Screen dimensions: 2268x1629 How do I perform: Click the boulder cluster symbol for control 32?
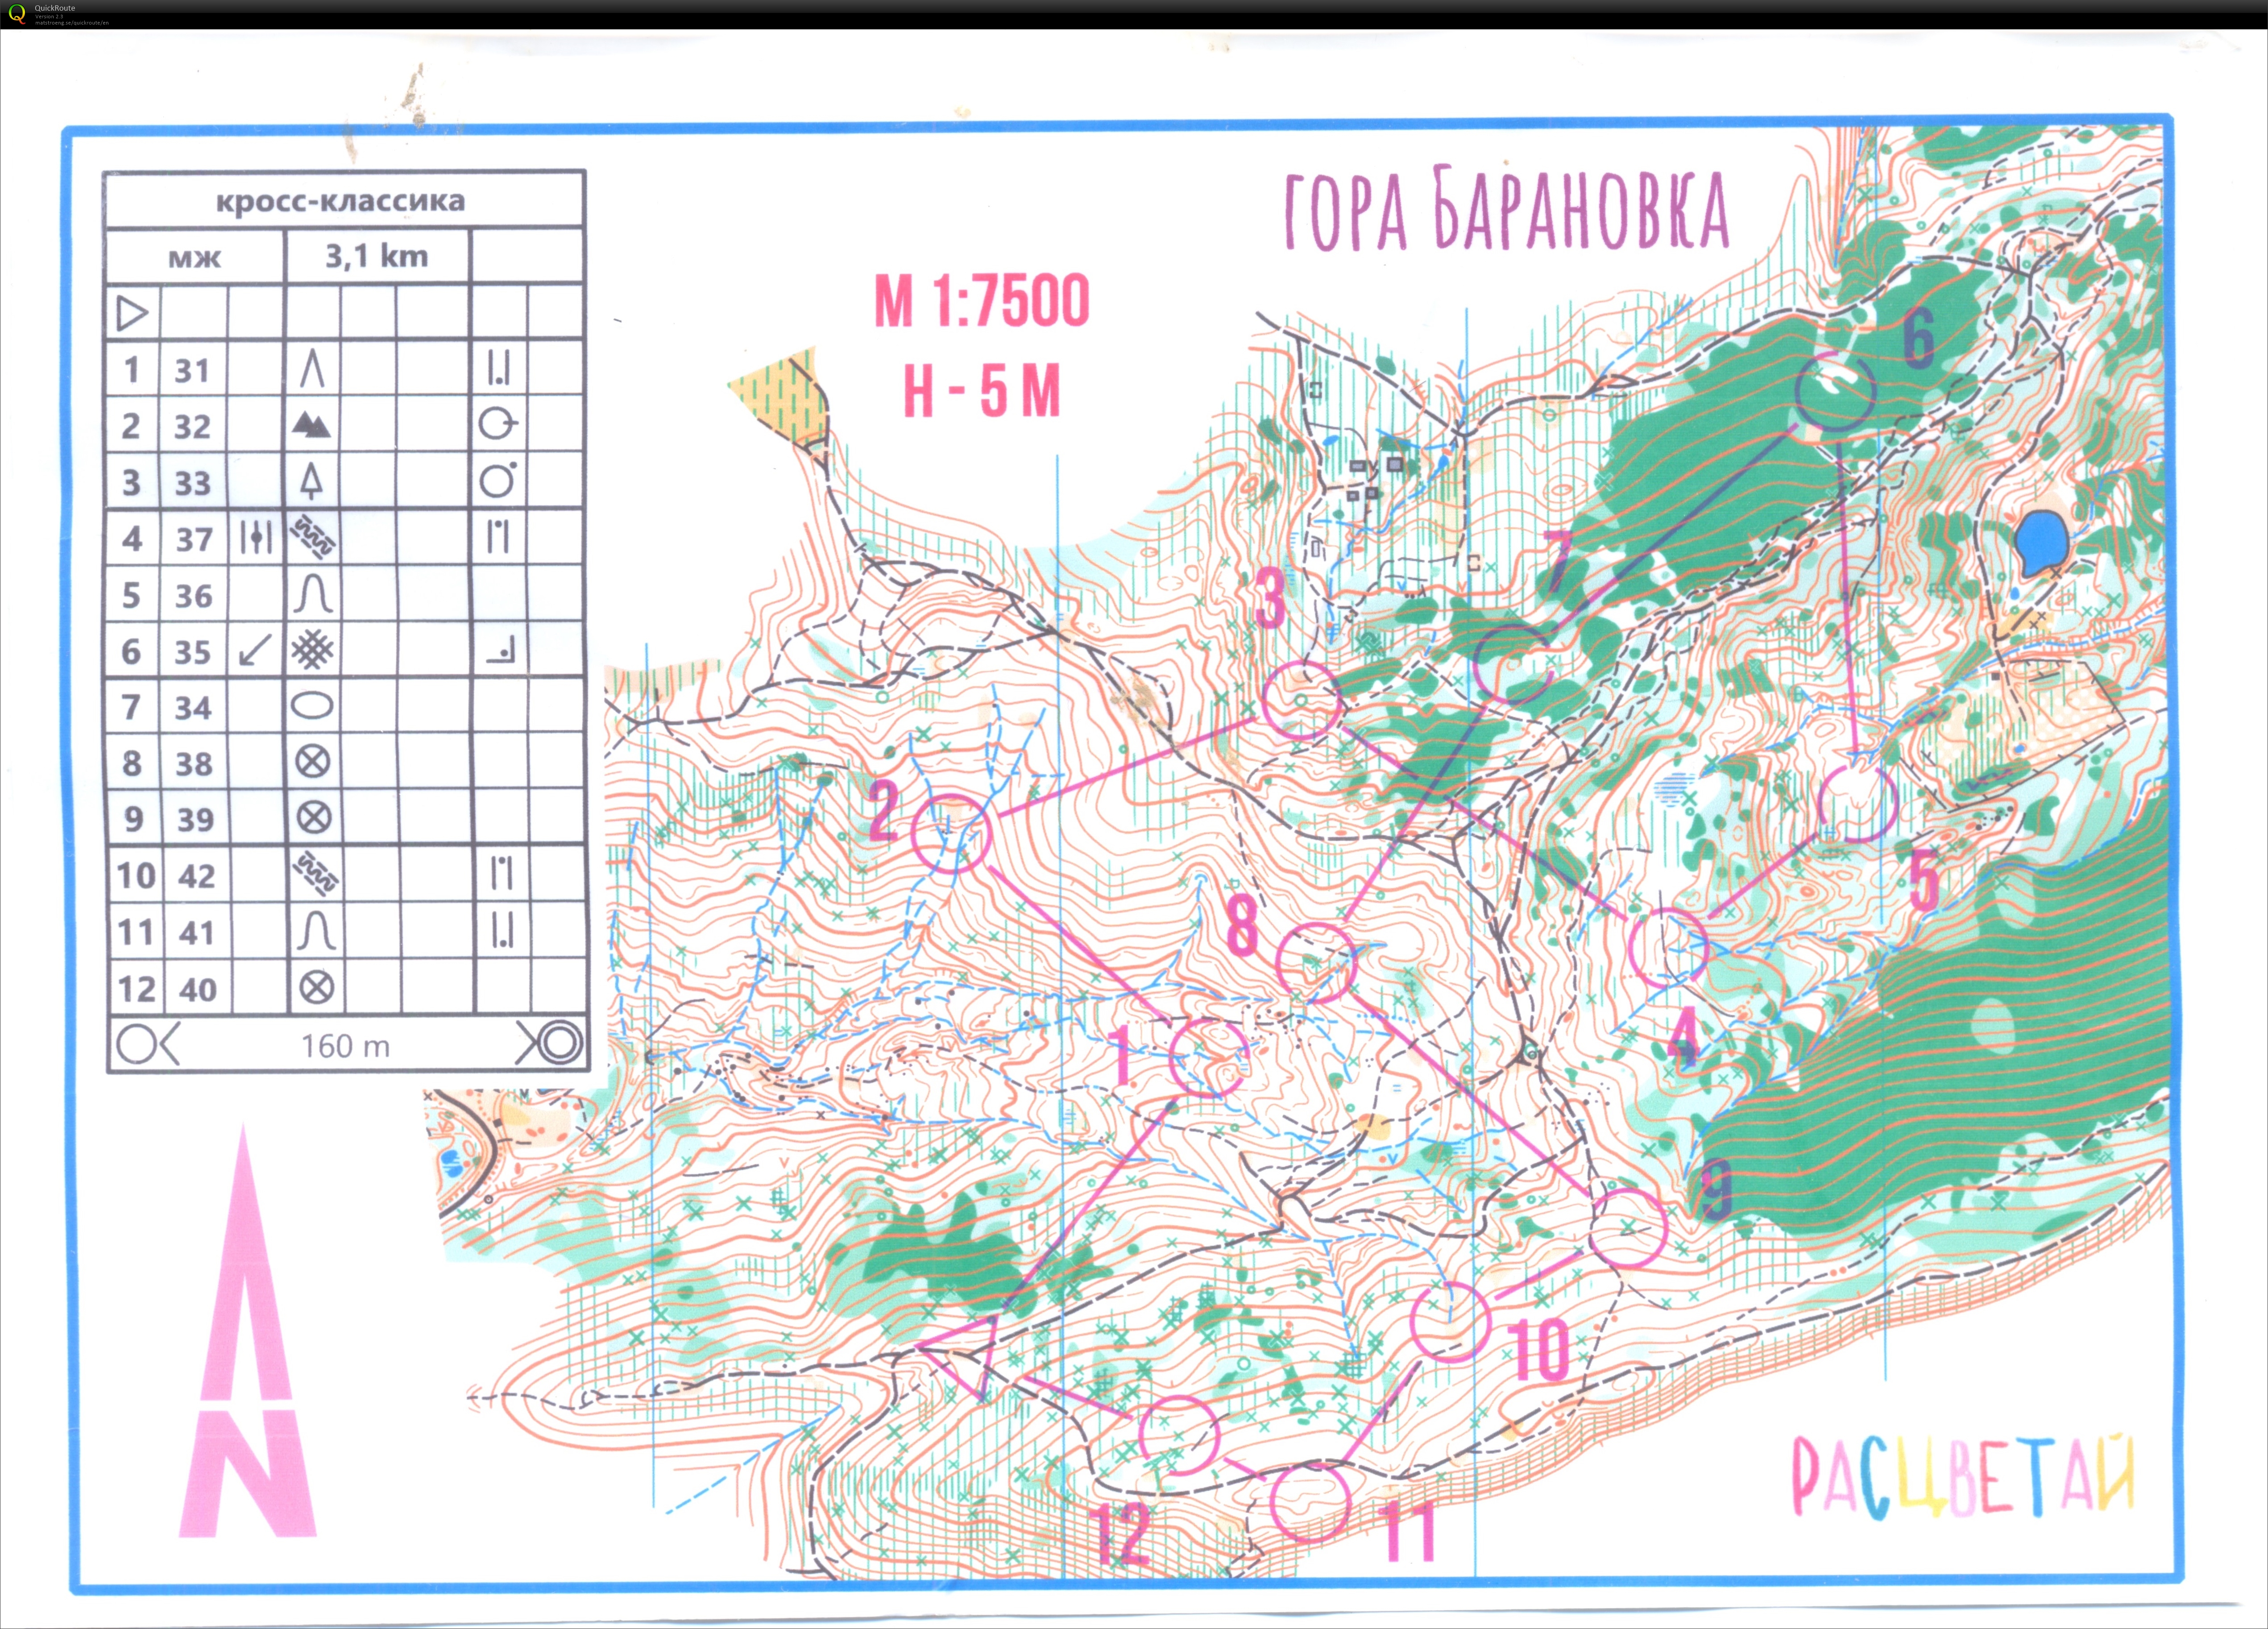311,426
